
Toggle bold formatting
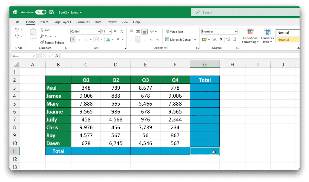(73, 39)
